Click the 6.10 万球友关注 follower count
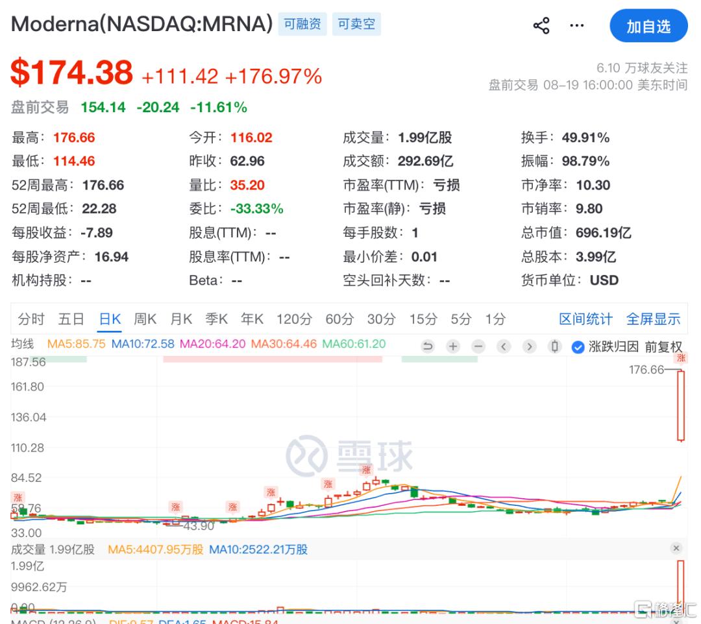The height and width of the screenshot is (624, 701). pos(642,68)
